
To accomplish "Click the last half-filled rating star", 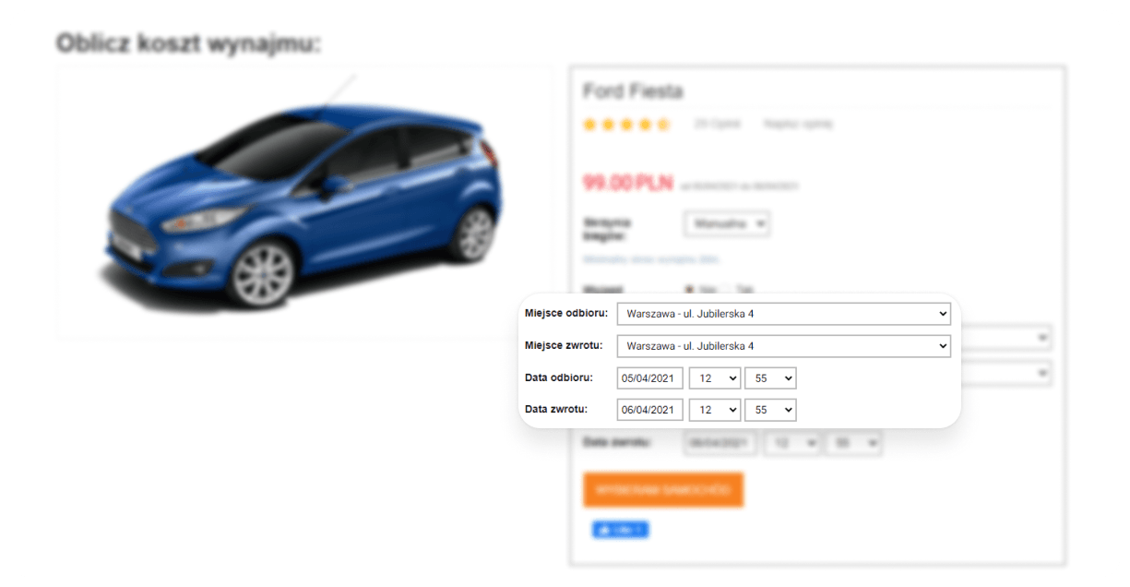I will pos(662,125).
